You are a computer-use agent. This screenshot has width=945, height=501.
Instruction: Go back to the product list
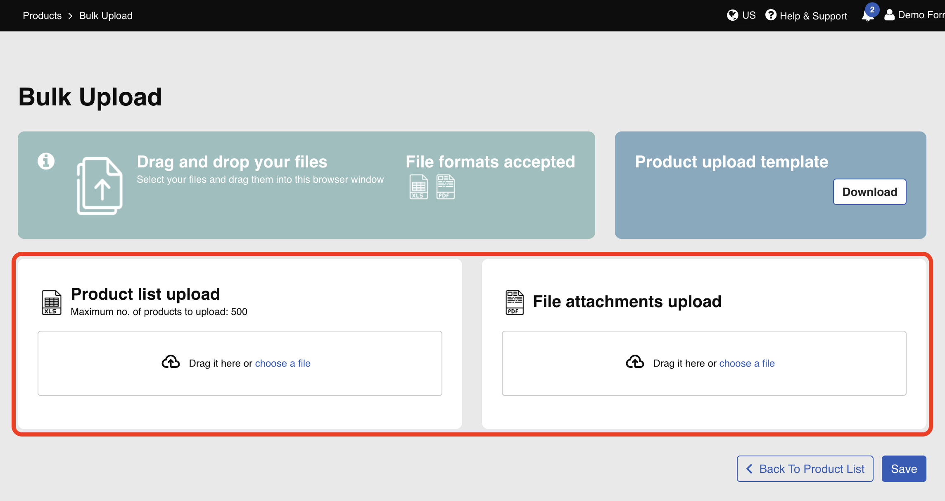tap(805, 469)
